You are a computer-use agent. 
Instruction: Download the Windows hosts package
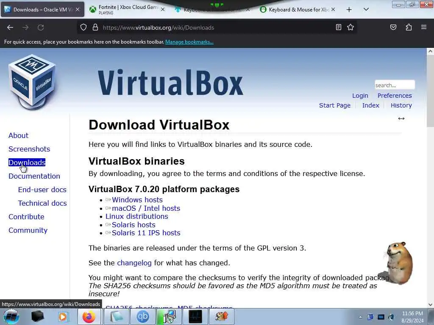(x=137, y=200)
